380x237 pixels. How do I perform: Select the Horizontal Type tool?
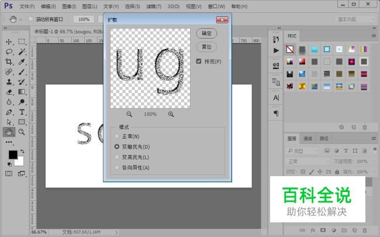[x=22, y=112]
